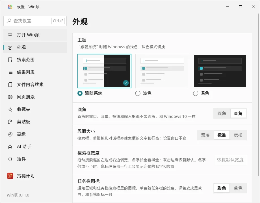Image resolution: width=260 pixels, height=203 pixels.
Task: Click the 圆角 section title on the left
Action: point(82,110)
